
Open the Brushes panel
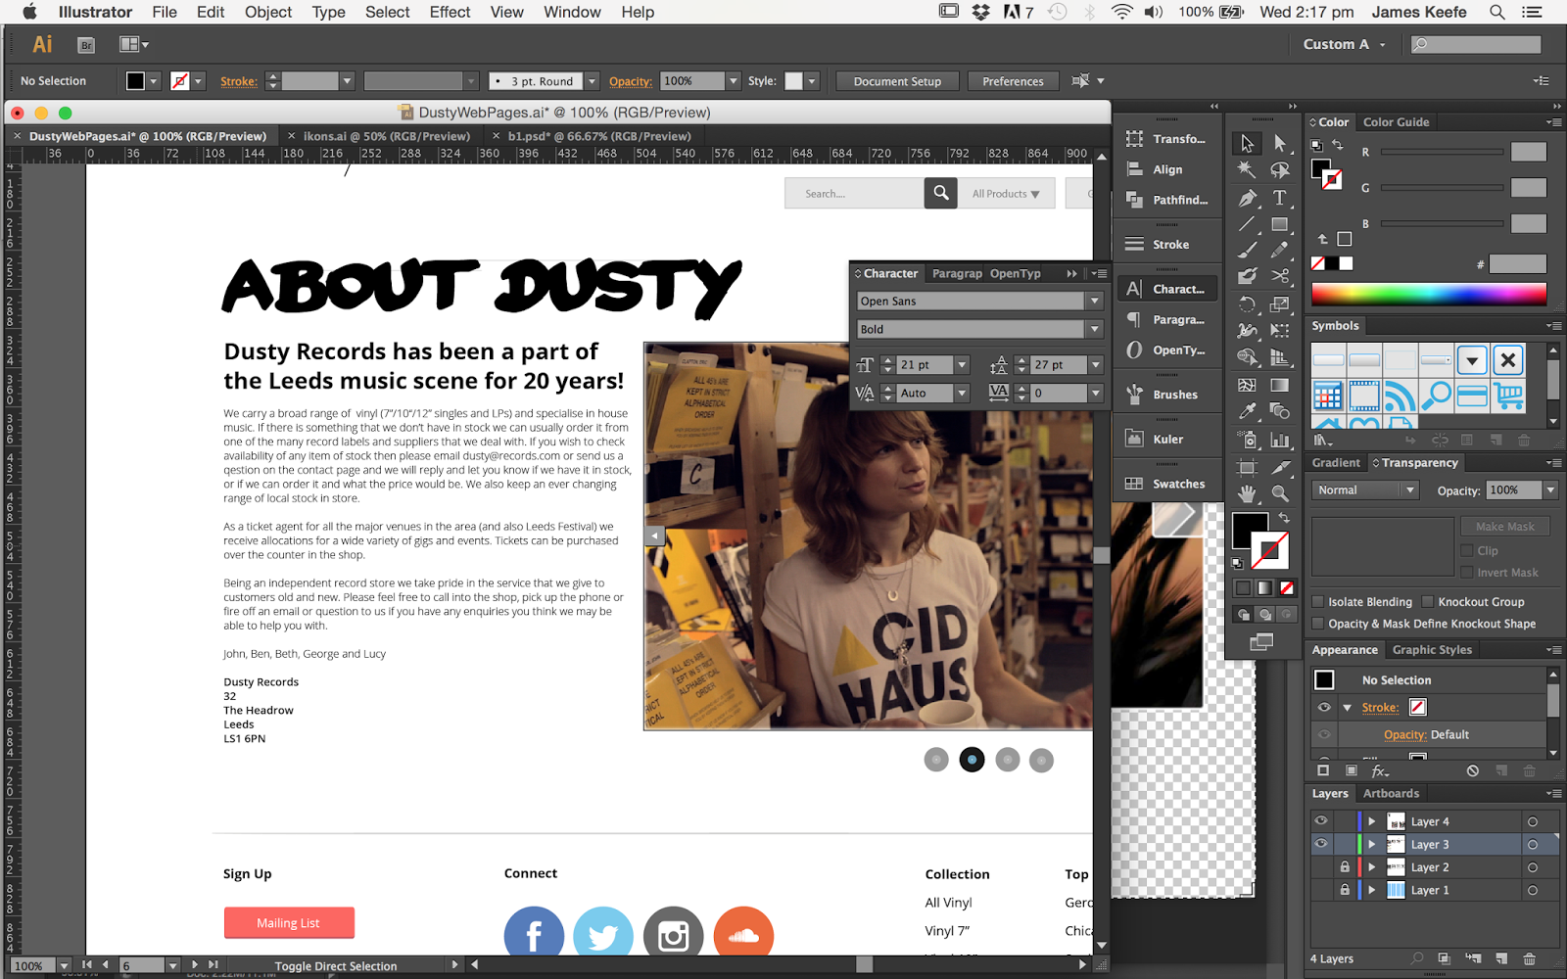(1167, 395)
